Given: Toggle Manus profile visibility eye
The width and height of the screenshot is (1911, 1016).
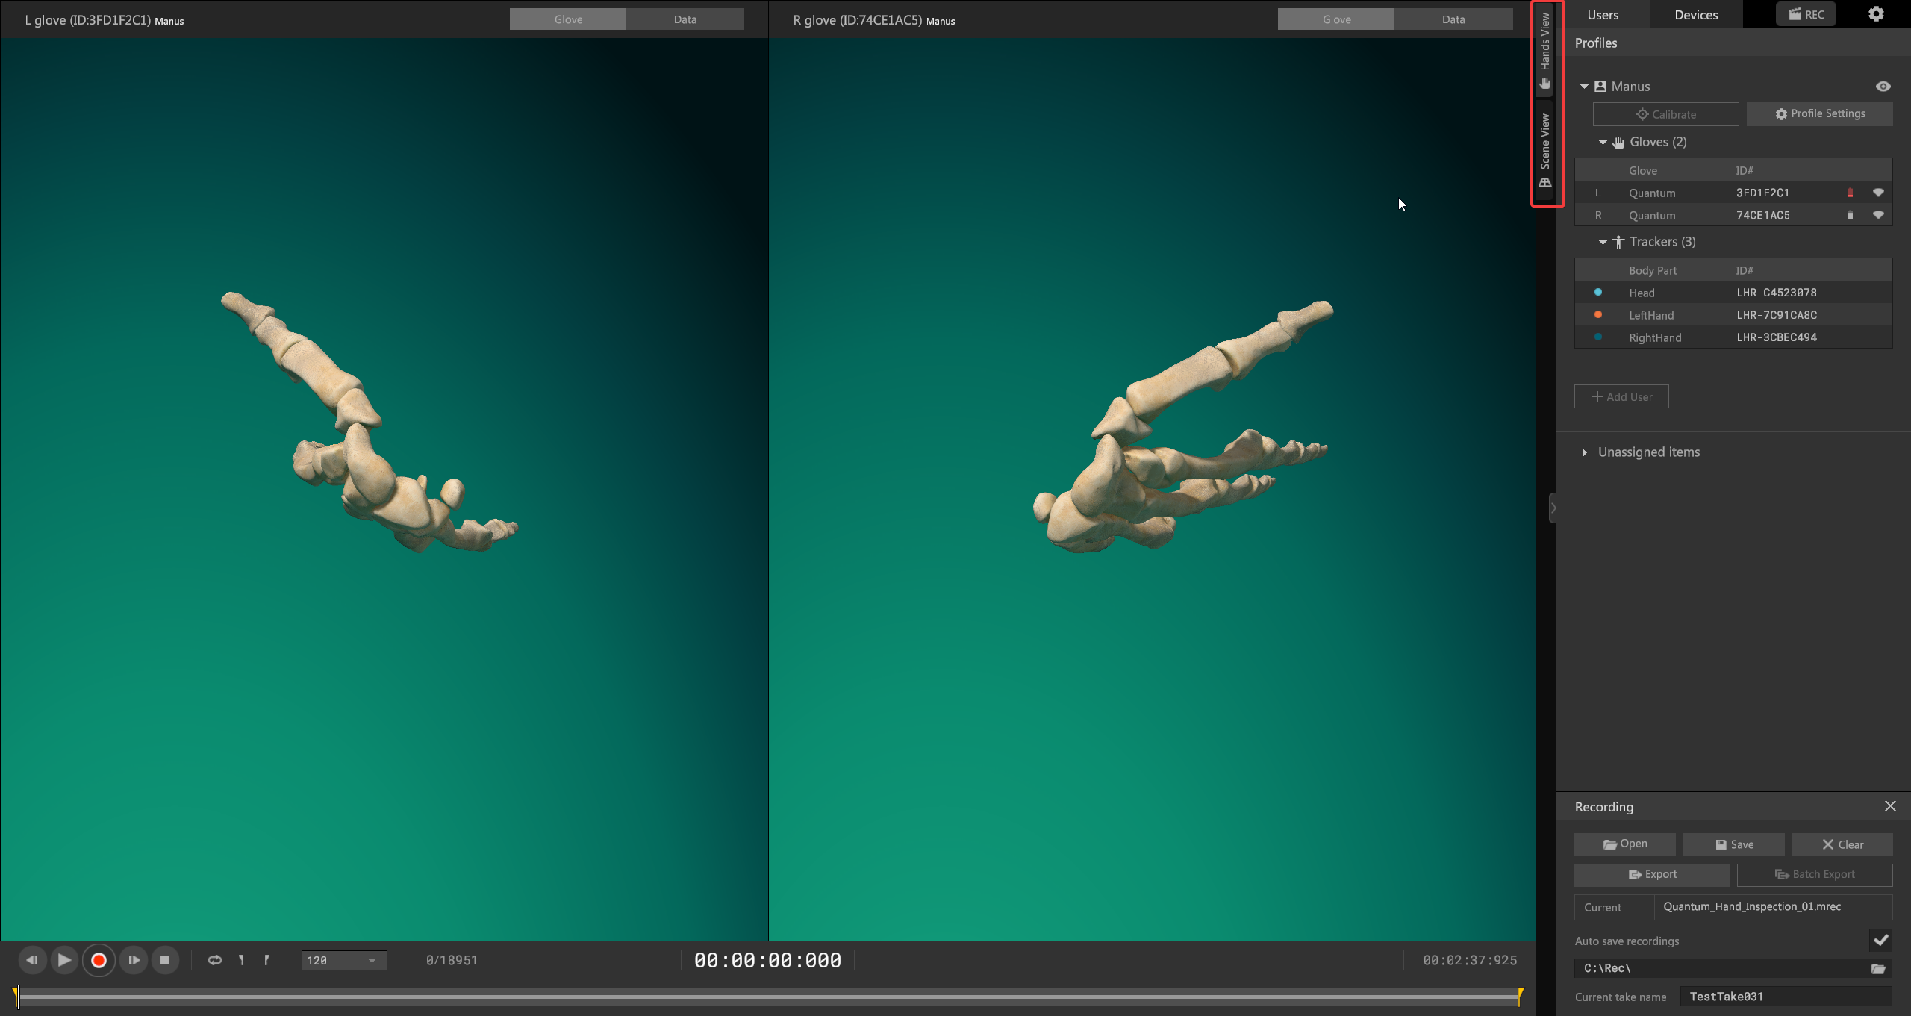Looking at the screenshot, I should coord(1883,87).
